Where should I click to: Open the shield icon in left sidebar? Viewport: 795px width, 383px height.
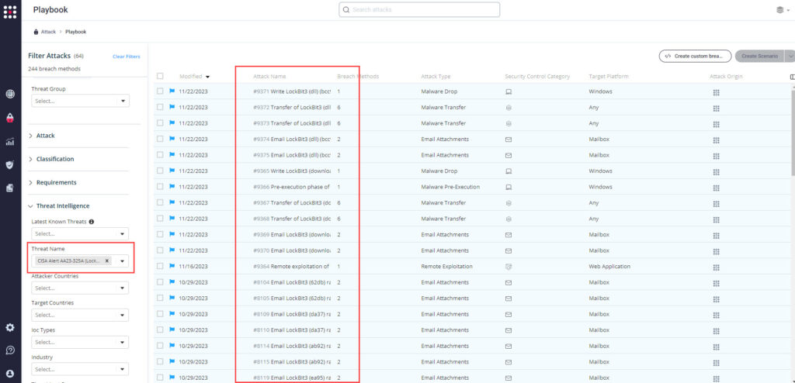(10, 164)
